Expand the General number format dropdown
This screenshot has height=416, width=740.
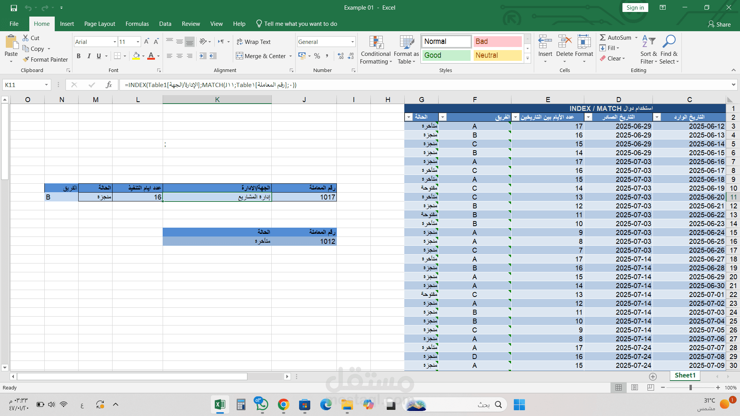(352, 42)
